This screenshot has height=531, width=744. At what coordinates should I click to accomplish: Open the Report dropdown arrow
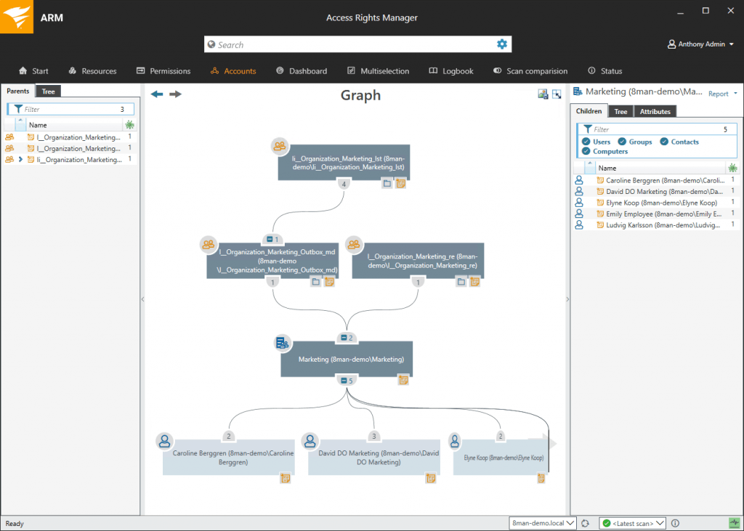coord(735,94)
